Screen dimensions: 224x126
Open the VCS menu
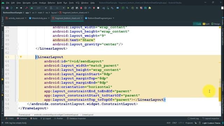(77, 3)
